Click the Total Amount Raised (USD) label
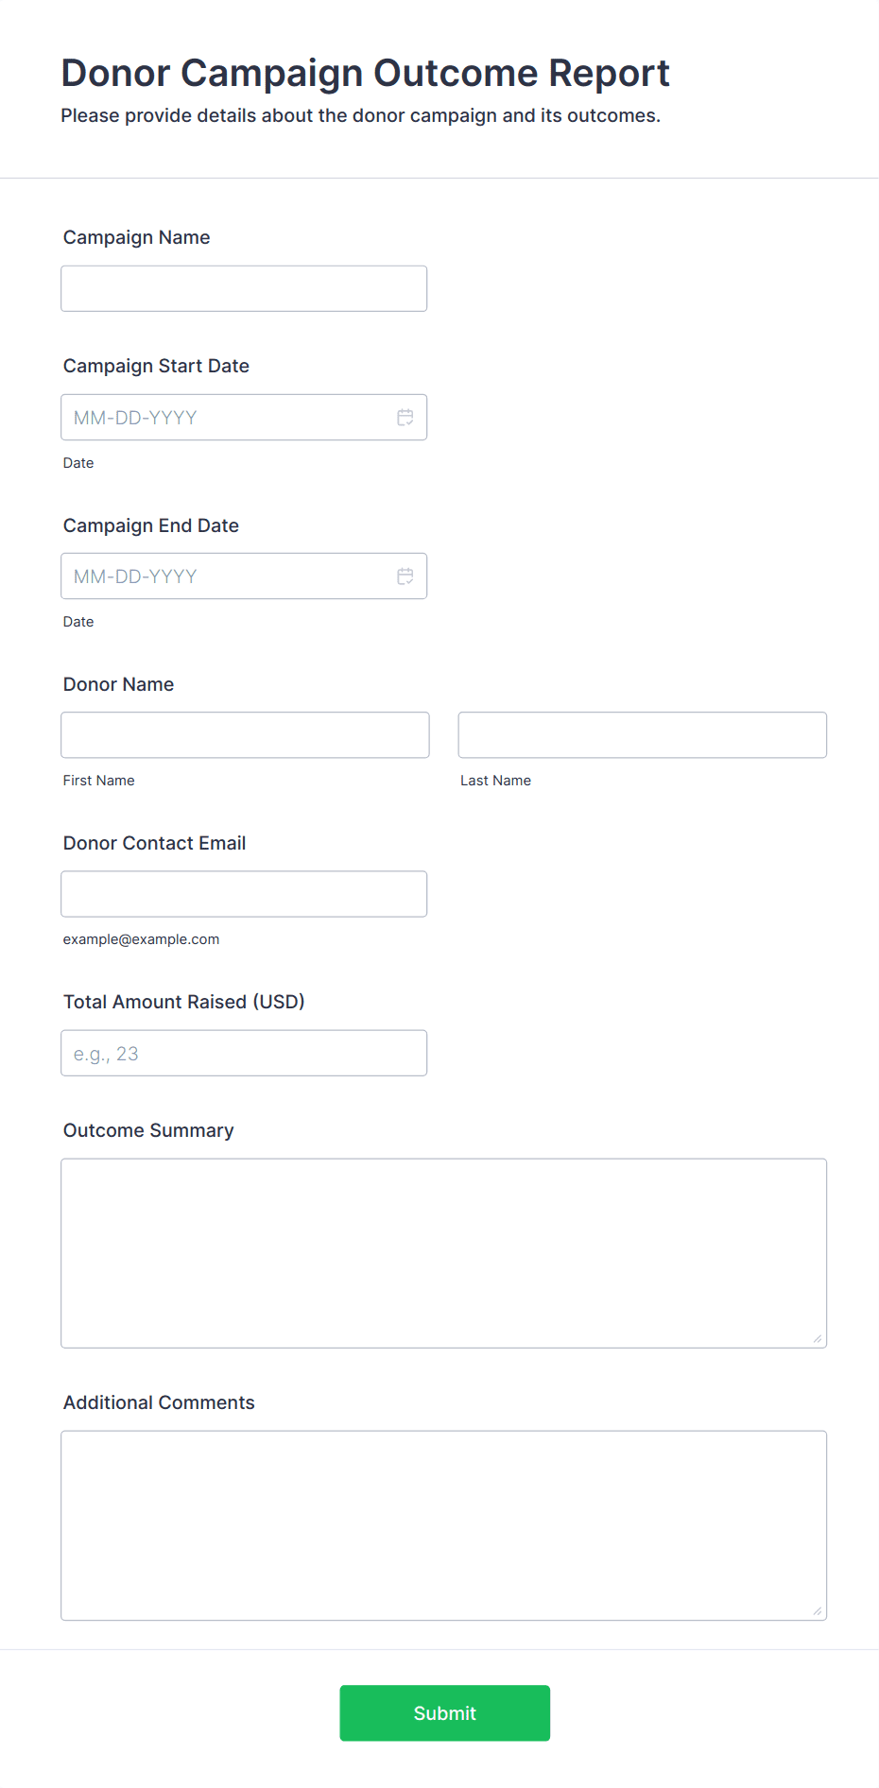The image size is (879, 1788). [184, 1002]
